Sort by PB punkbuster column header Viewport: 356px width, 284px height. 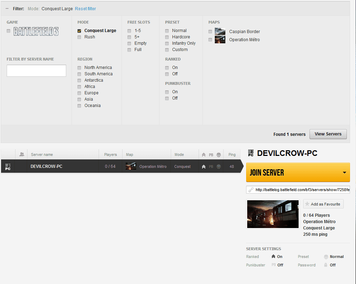[211, 155]
